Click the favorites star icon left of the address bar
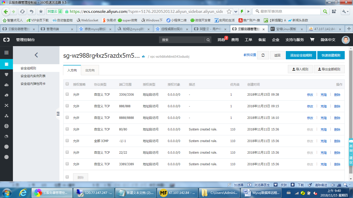Viewport: 353px width, 198px height. click(41, 11)
